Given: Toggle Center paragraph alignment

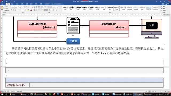Looking at the screenshot, I should coord(41,10).
